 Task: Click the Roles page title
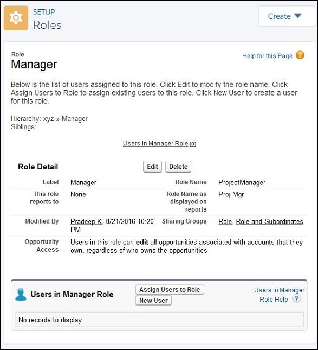click(47, 25)
